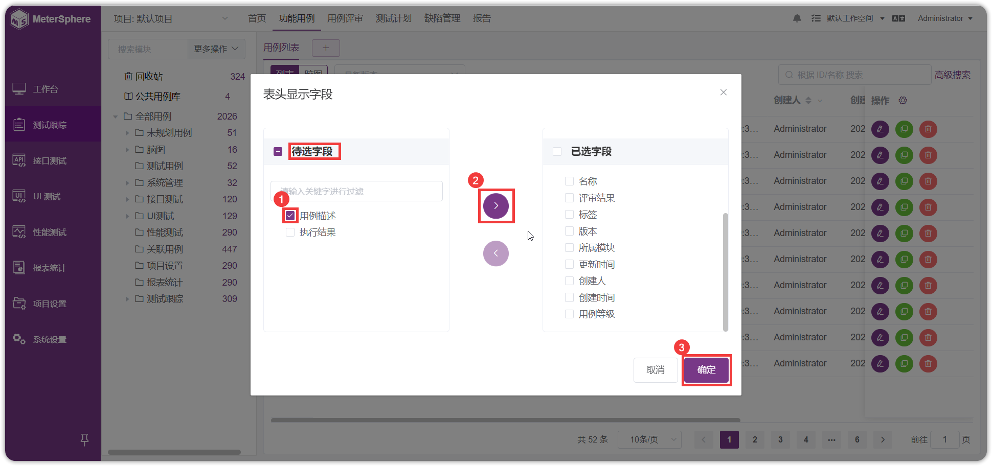Open the 性能测试 sidebar item
Screen dimensions: 992x466
point(53,232)
